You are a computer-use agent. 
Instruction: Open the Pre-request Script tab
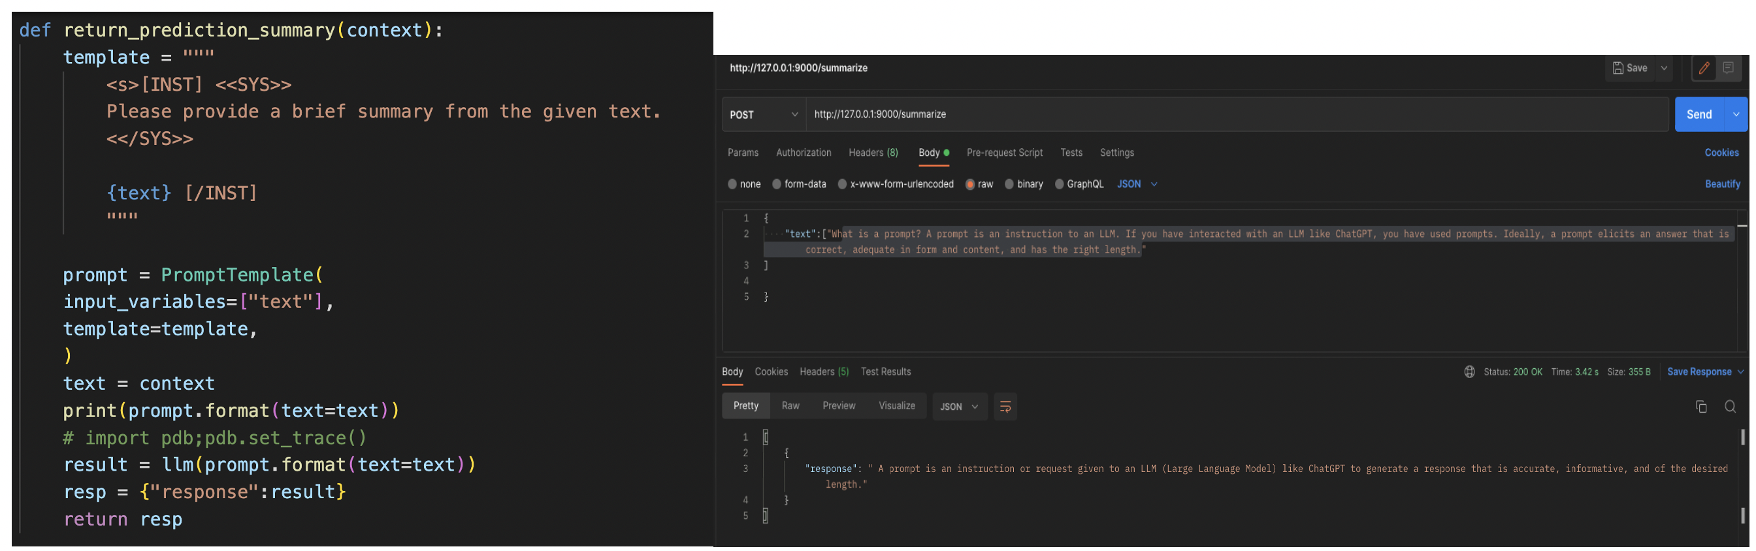coord(1005,153)
